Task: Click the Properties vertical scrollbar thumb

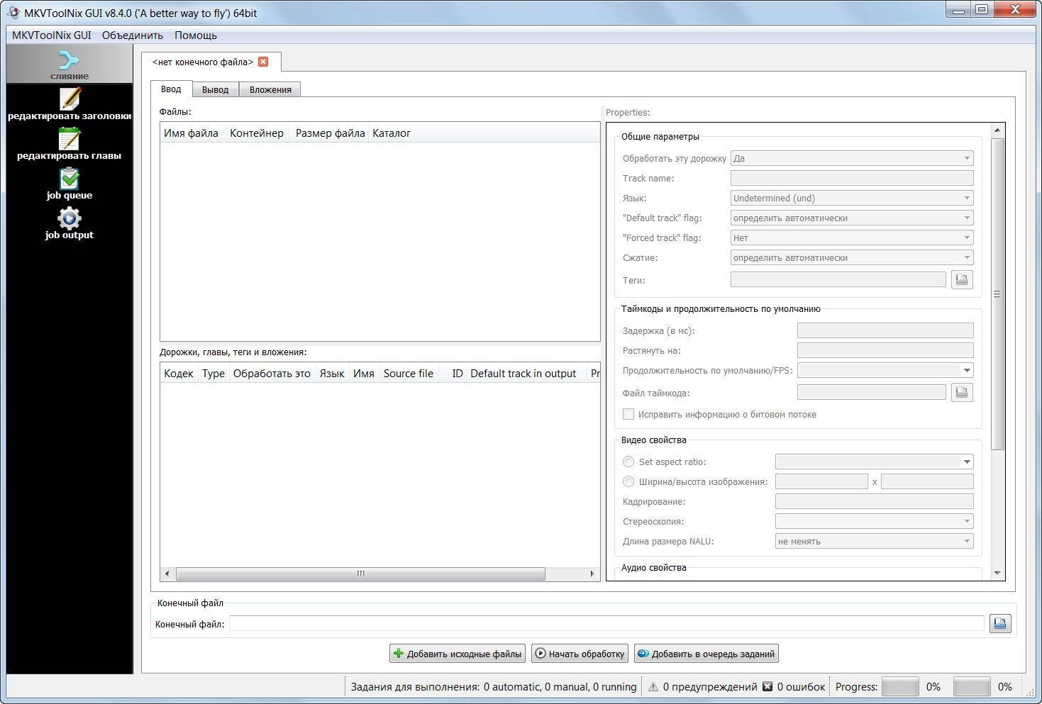Action: (x=997, y=294)
